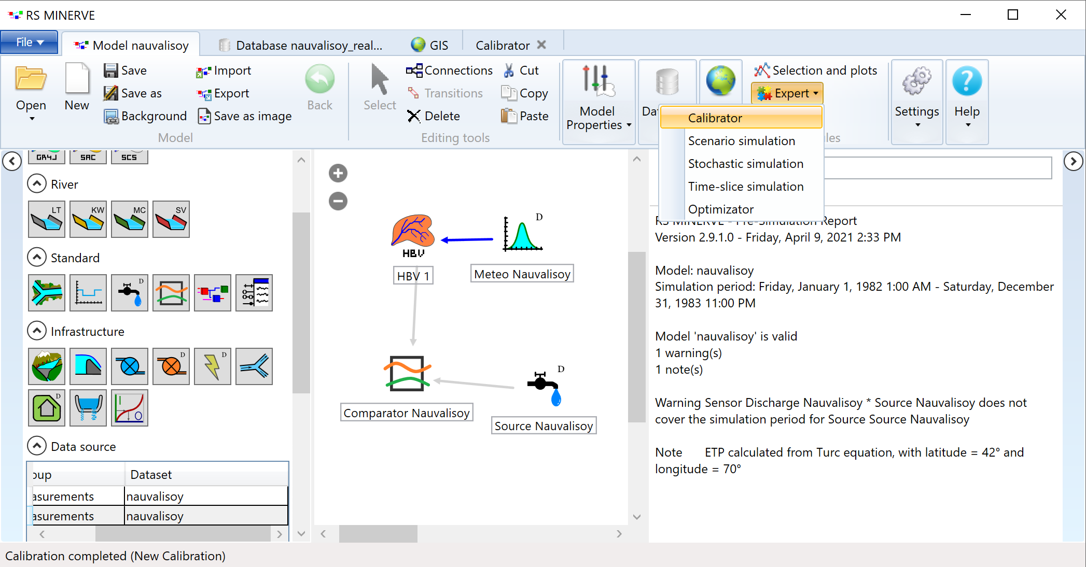Click the HBV 1 hydrological model icon

pos(413,233)
